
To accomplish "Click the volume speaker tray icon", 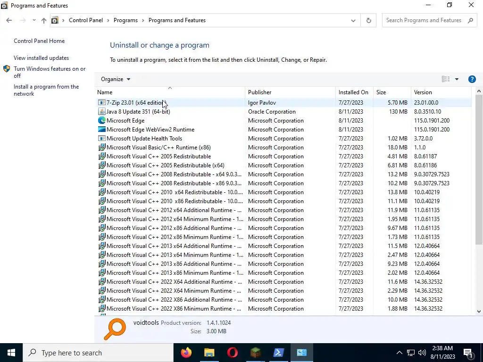I will 422,353.
